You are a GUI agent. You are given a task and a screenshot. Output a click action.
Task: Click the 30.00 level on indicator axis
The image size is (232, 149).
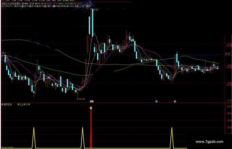click(x=230, y=127)
